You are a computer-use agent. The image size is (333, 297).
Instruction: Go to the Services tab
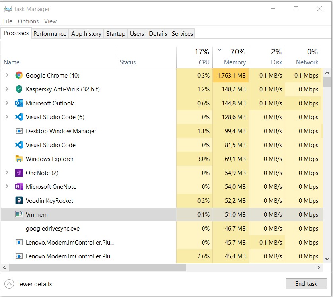tap(182, 34)
